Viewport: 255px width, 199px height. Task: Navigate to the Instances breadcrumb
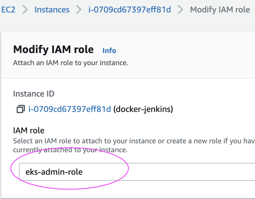[x=52, y=10]
